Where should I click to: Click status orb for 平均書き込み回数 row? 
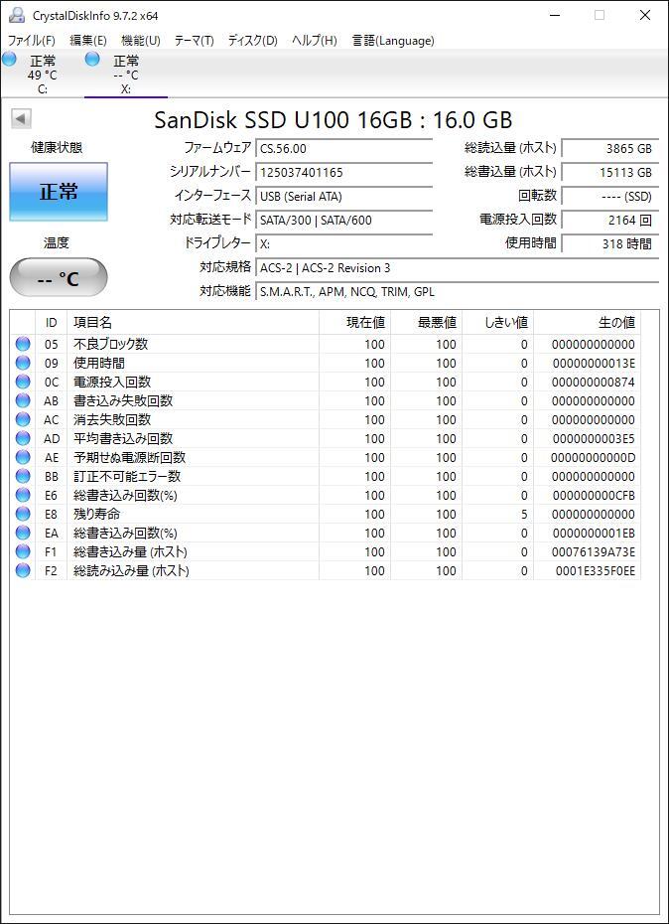pos(23,438)
